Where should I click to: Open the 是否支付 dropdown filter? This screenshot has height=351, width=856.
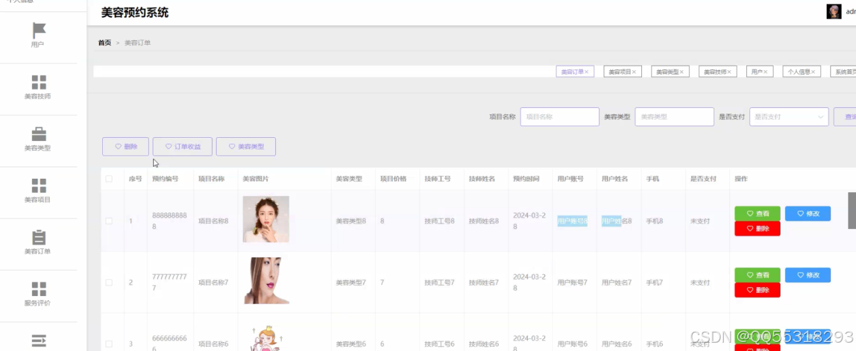(789, 117)
